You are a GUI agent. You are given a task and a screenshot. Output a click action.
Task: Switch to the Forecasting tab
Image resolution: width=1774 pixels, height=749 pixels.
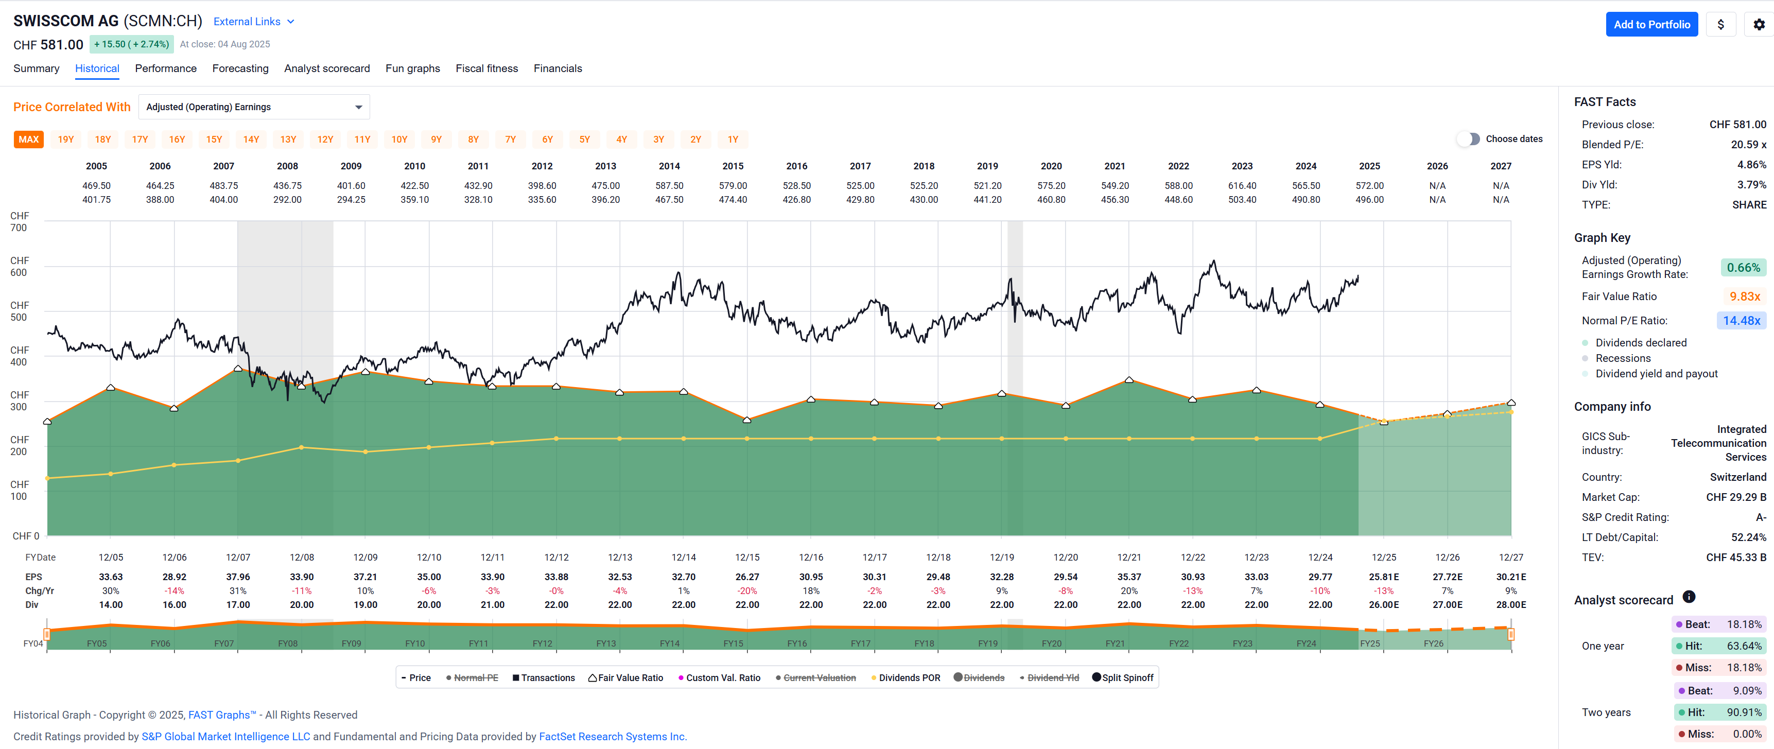click(x=240, y=68)
